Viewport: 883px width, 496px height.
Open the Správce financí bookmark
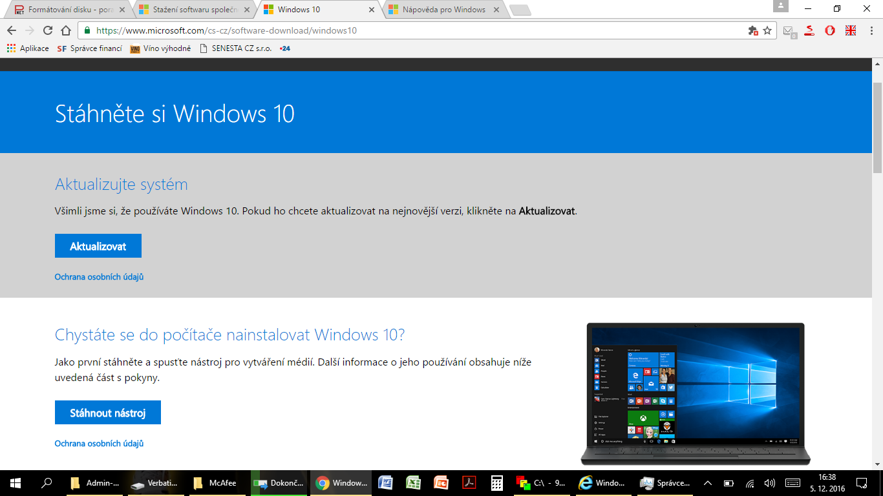point(89,48)
